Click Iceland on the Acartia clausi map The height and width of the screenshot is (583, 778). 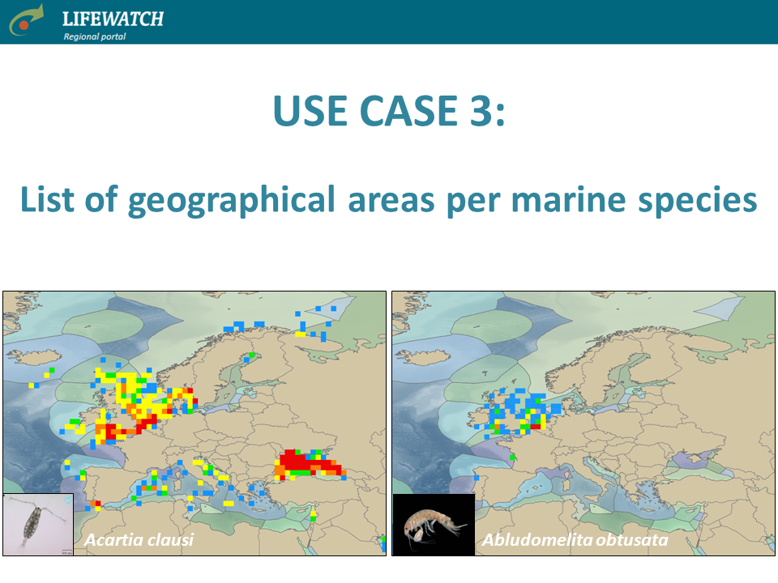pyautogui.click(x=26, y=358)
